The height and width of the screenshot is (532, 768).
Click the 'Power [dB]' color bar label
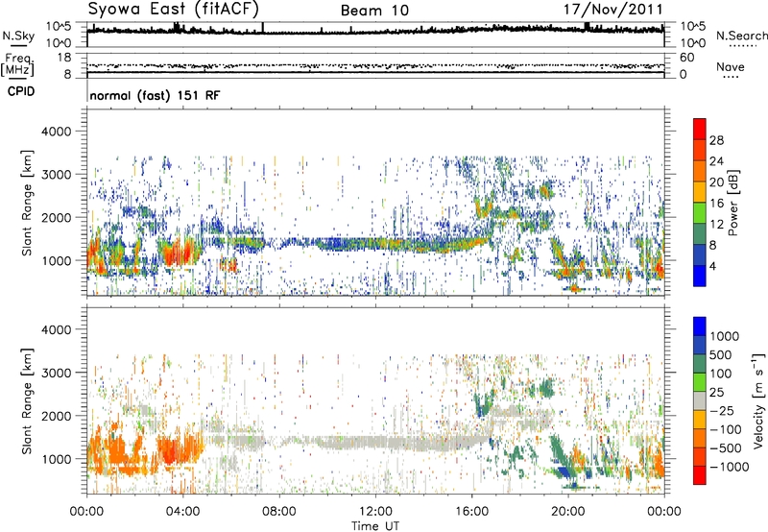(x=733, y=203)
